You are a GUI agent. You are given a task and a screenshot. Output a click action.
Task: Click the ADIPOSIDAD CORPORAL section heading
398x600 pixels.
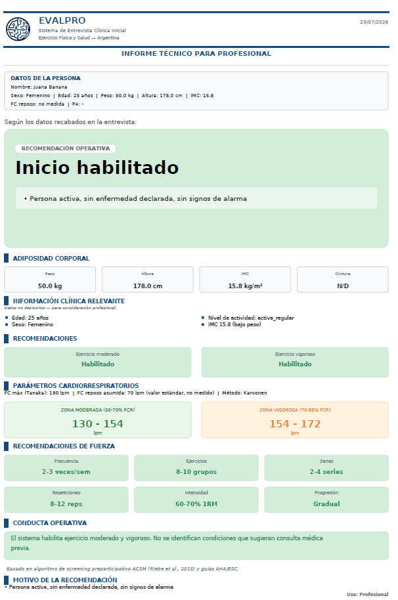click(51, 258)
